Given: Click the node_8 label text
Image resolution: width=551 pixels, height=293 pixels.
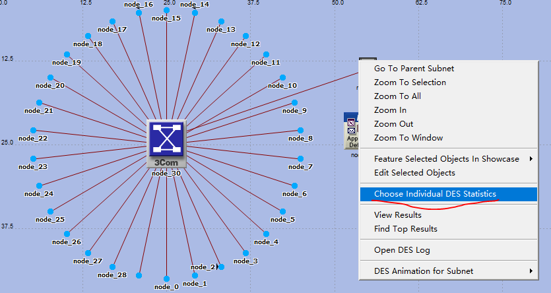Looking at the screenshot, I should click(x=300, y=139).
